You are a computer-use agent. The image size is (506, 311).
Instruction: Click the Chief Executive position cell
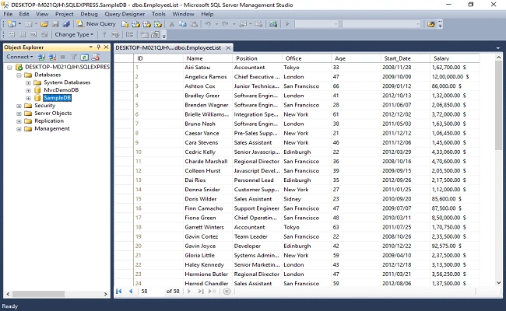pyautogui.click(x=257, y=77)
